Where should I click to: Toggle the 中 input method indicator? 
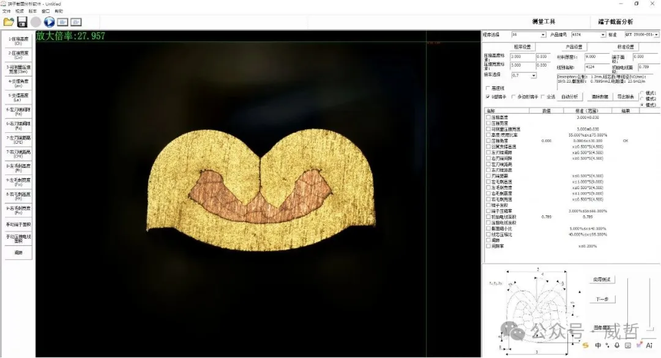coord(598,345)
